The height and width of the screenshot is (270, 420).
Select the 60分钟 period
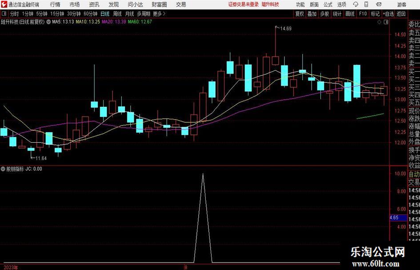click(x=90, y=14)
